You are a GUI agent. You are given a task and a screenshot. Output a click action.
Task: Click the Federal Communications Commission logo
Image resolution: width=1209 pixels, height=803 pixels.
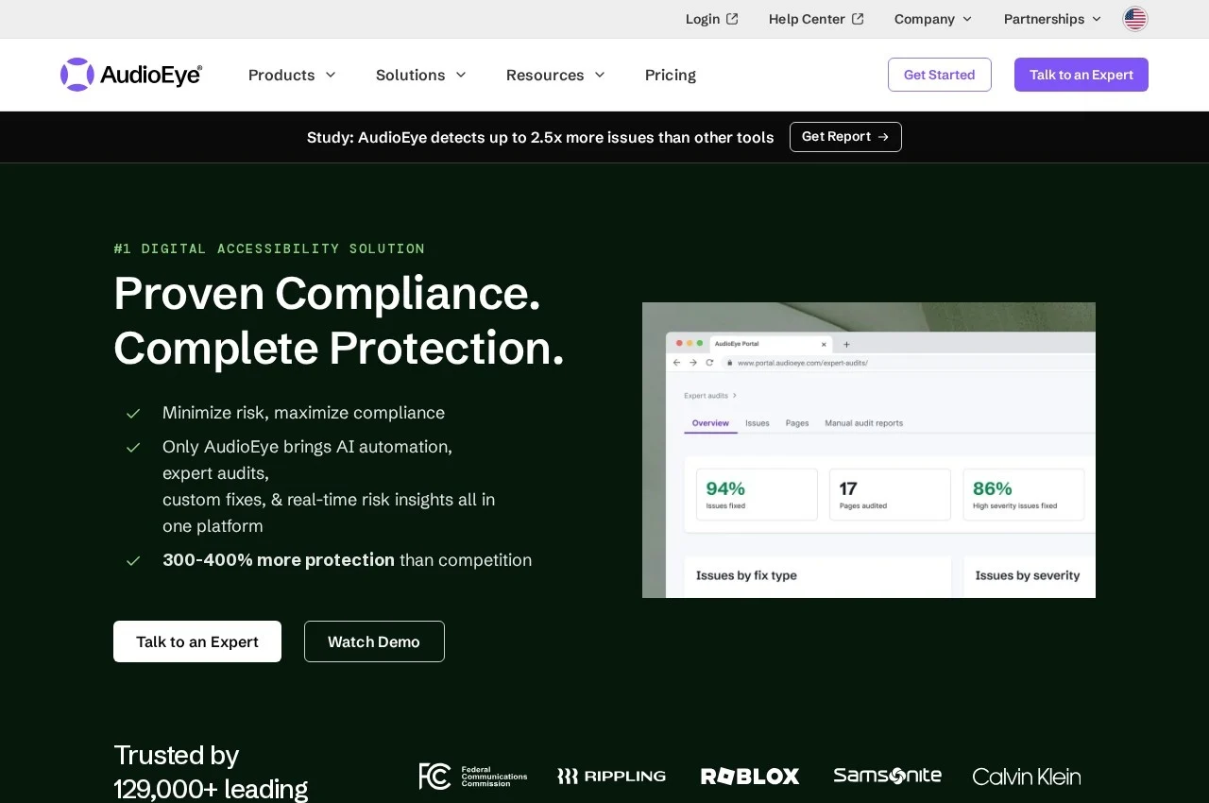[x=473, y=777]
